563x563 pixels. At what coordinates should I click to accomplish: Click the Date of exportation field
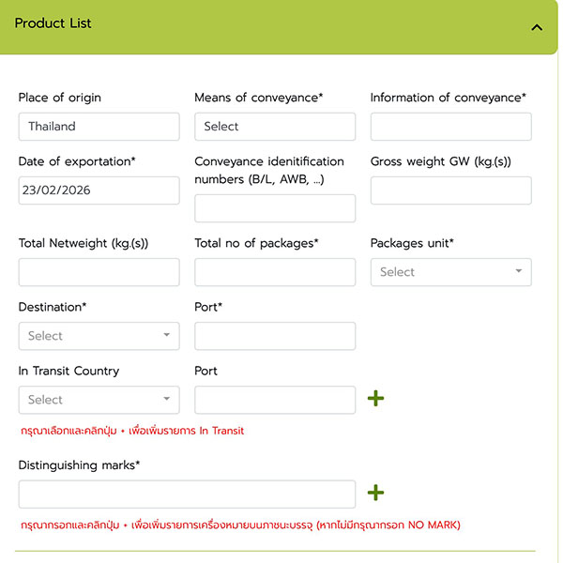coord(99,190)
